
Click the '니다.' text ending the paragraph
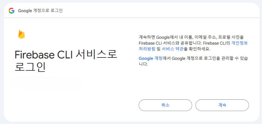click(143, 64)
